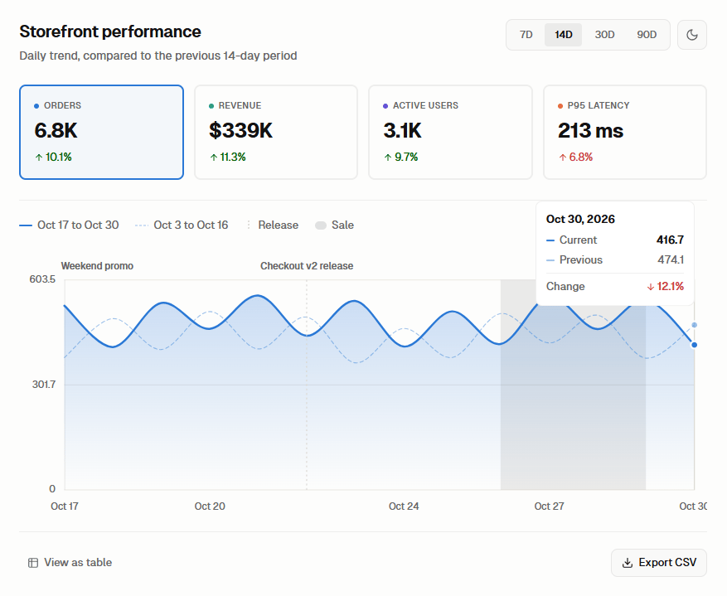Click the table icon beside View as table

[x=33, y=563]
